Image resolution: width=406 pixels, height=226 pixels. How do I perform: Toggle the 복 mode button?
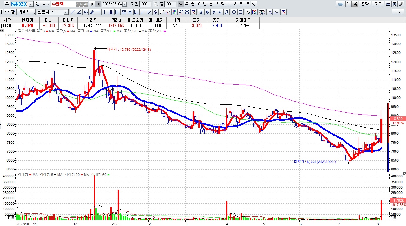pyautogui.click(x=355, y=4)
